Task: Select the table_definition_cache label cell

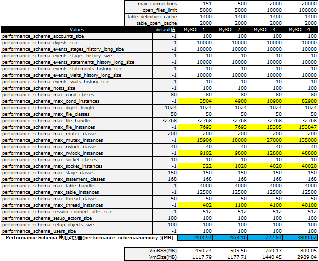Action: click(x=151, y=17)
